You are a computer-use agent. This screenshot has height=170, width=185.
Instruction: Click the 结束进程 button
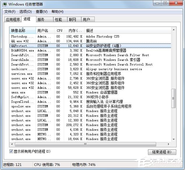[x=162, y=152]
